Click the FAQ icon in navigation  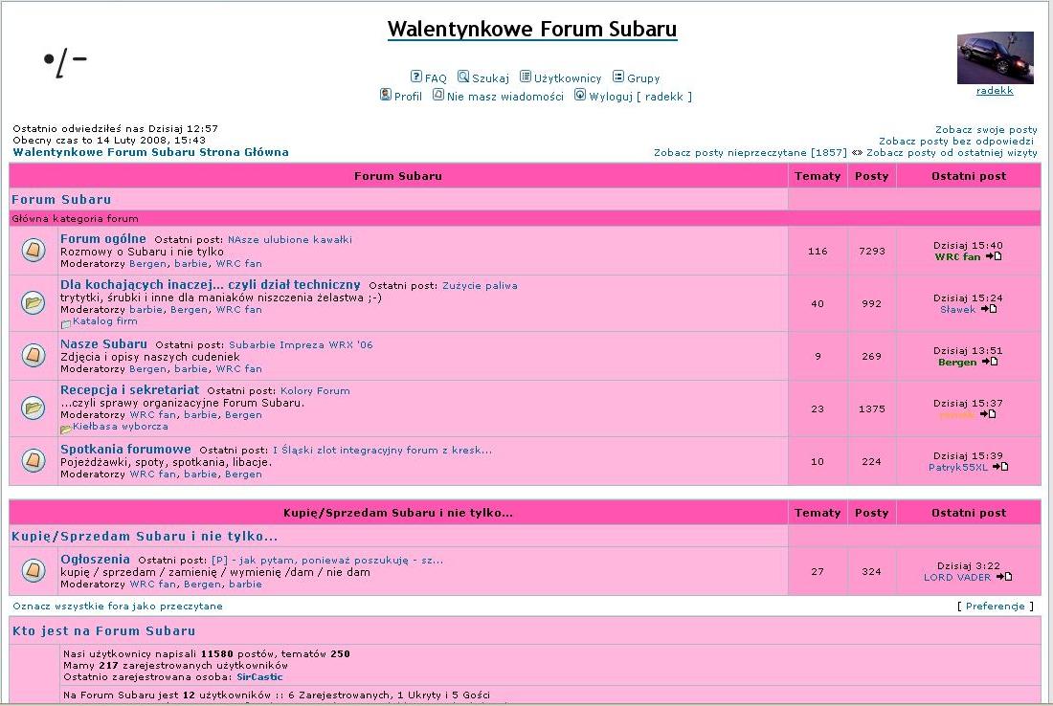pos(416,77)
